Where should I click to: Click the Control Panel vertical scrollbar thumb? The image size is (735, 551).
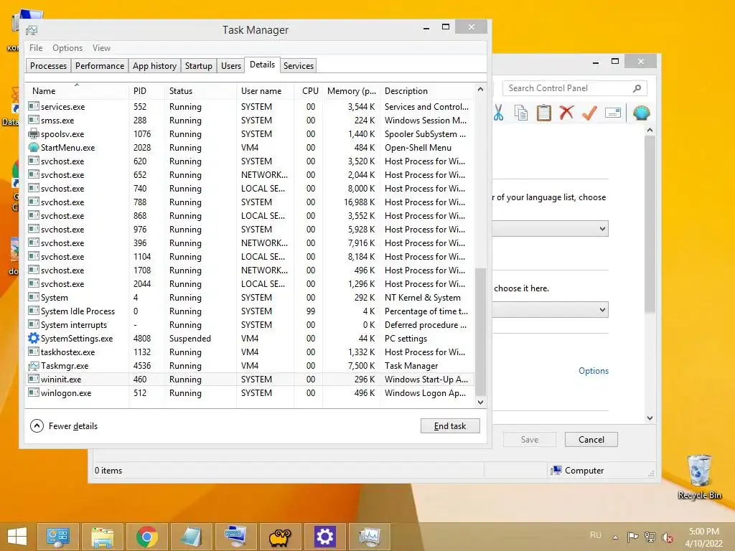[x=650, y=224]
